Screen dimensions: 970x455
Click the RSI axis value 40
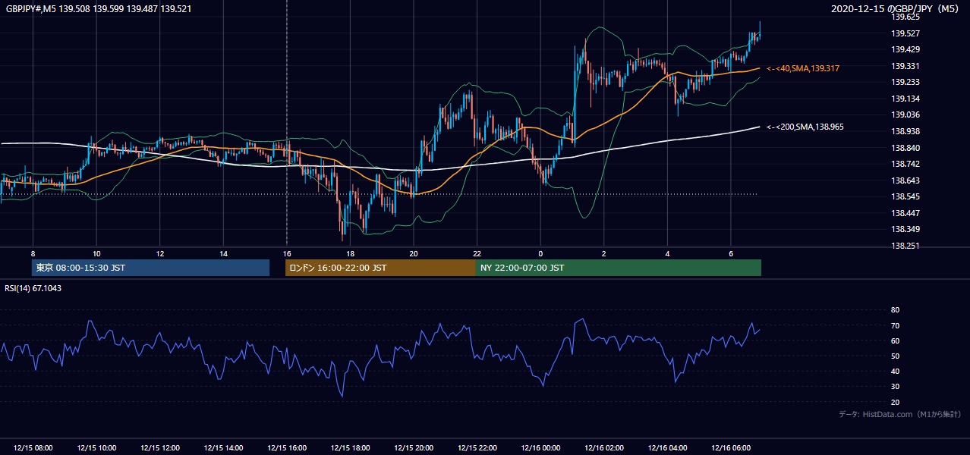pos(895,371)
